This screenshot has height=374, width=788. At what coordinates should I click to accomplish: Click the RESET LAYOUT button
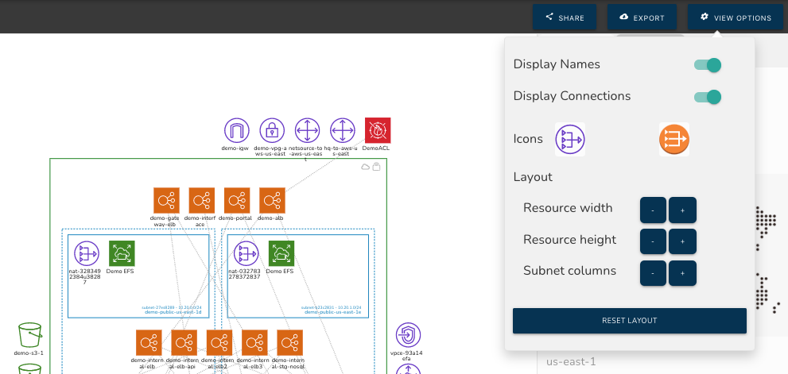pos(629,321)
